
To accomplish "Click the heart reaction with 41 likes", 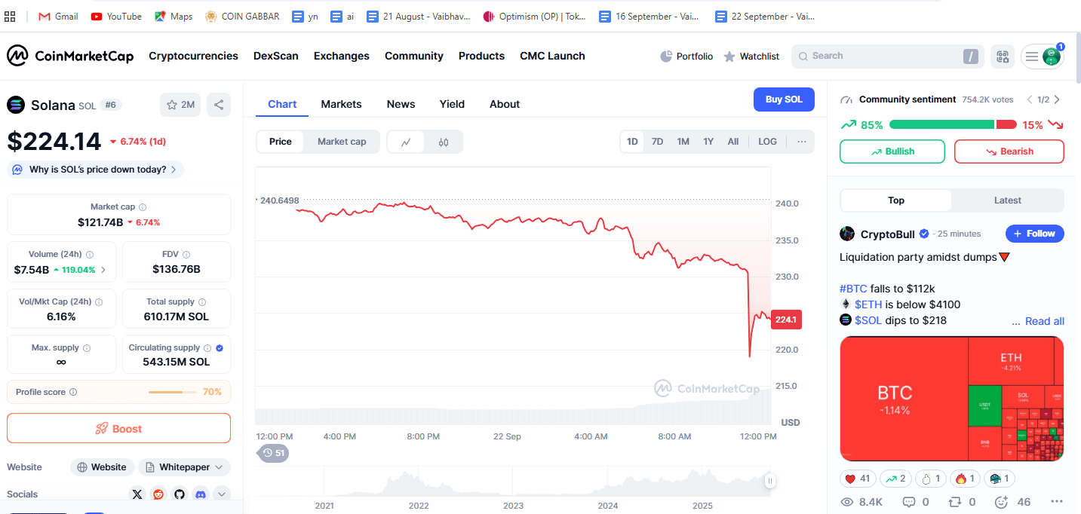I will tap(857, 479).
